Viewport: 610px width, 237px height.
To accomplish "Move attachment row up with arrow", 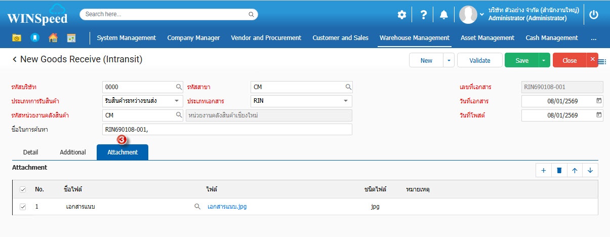I will [x=575, y=170].
